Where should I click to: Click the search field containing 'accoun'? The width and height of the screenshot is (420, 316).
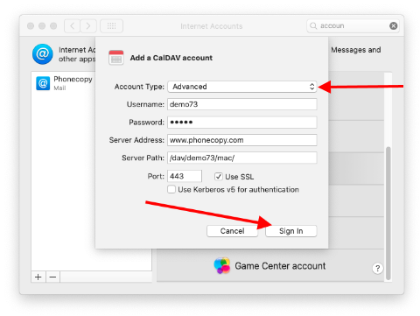[x=353, y=26]
